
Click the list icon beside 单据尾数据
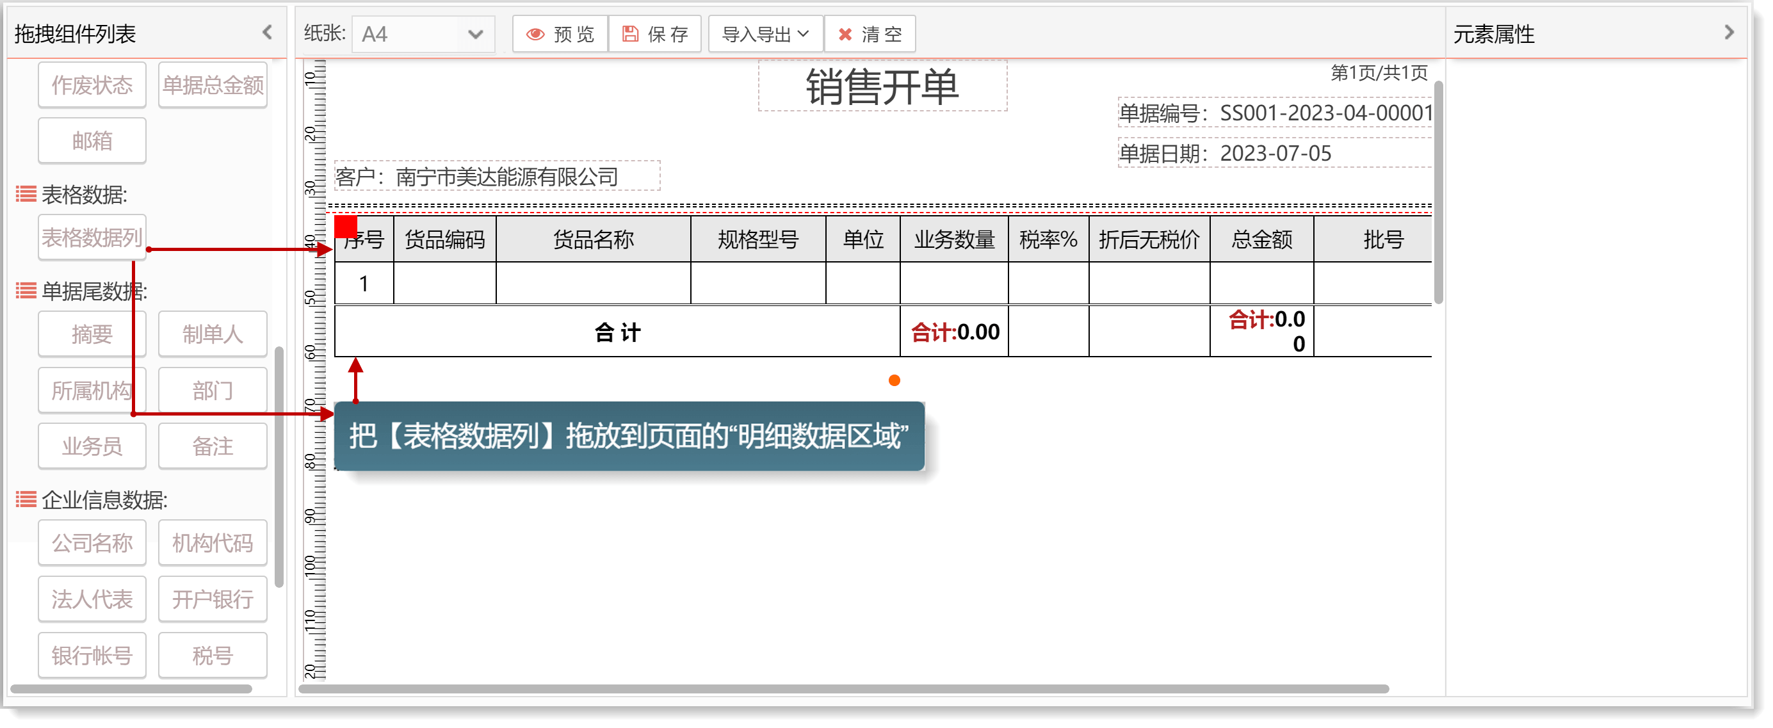pyautogui.click(x=26, y=291)
